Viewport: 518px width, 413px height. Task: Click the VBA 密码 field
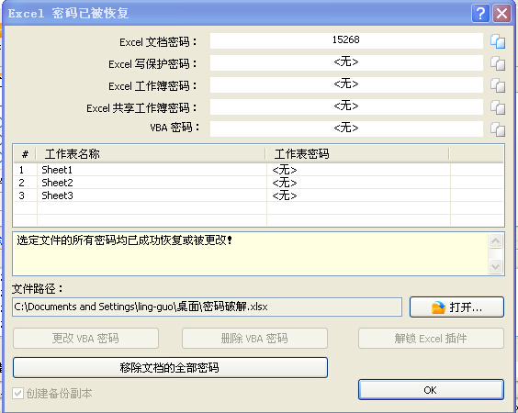(x=346, y=128)
